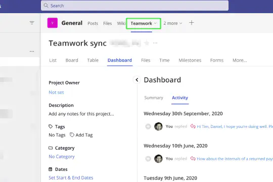This screenshot has height=182, width=273.
Task: Click plus icon on 30th September activity
Action: (148, 126)
